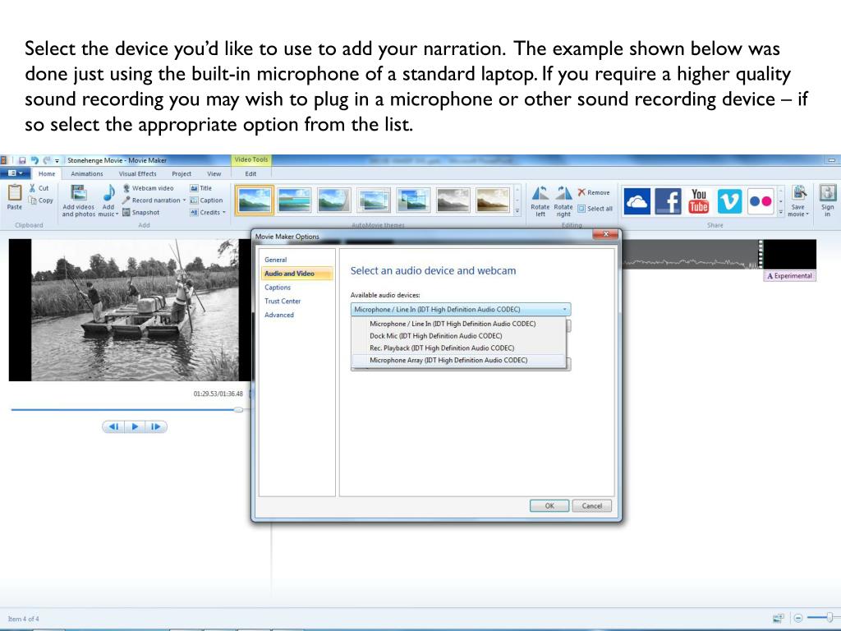The height and width of the screenshot is (631, 841).
Task: Click Cancel in Movie Maker Options
Action: 591,506
